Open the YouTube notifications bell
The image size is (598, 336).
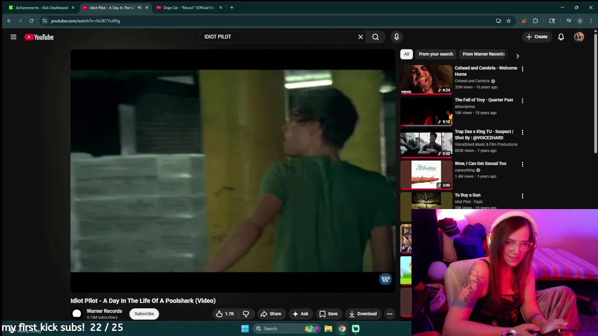coord(561,37)
